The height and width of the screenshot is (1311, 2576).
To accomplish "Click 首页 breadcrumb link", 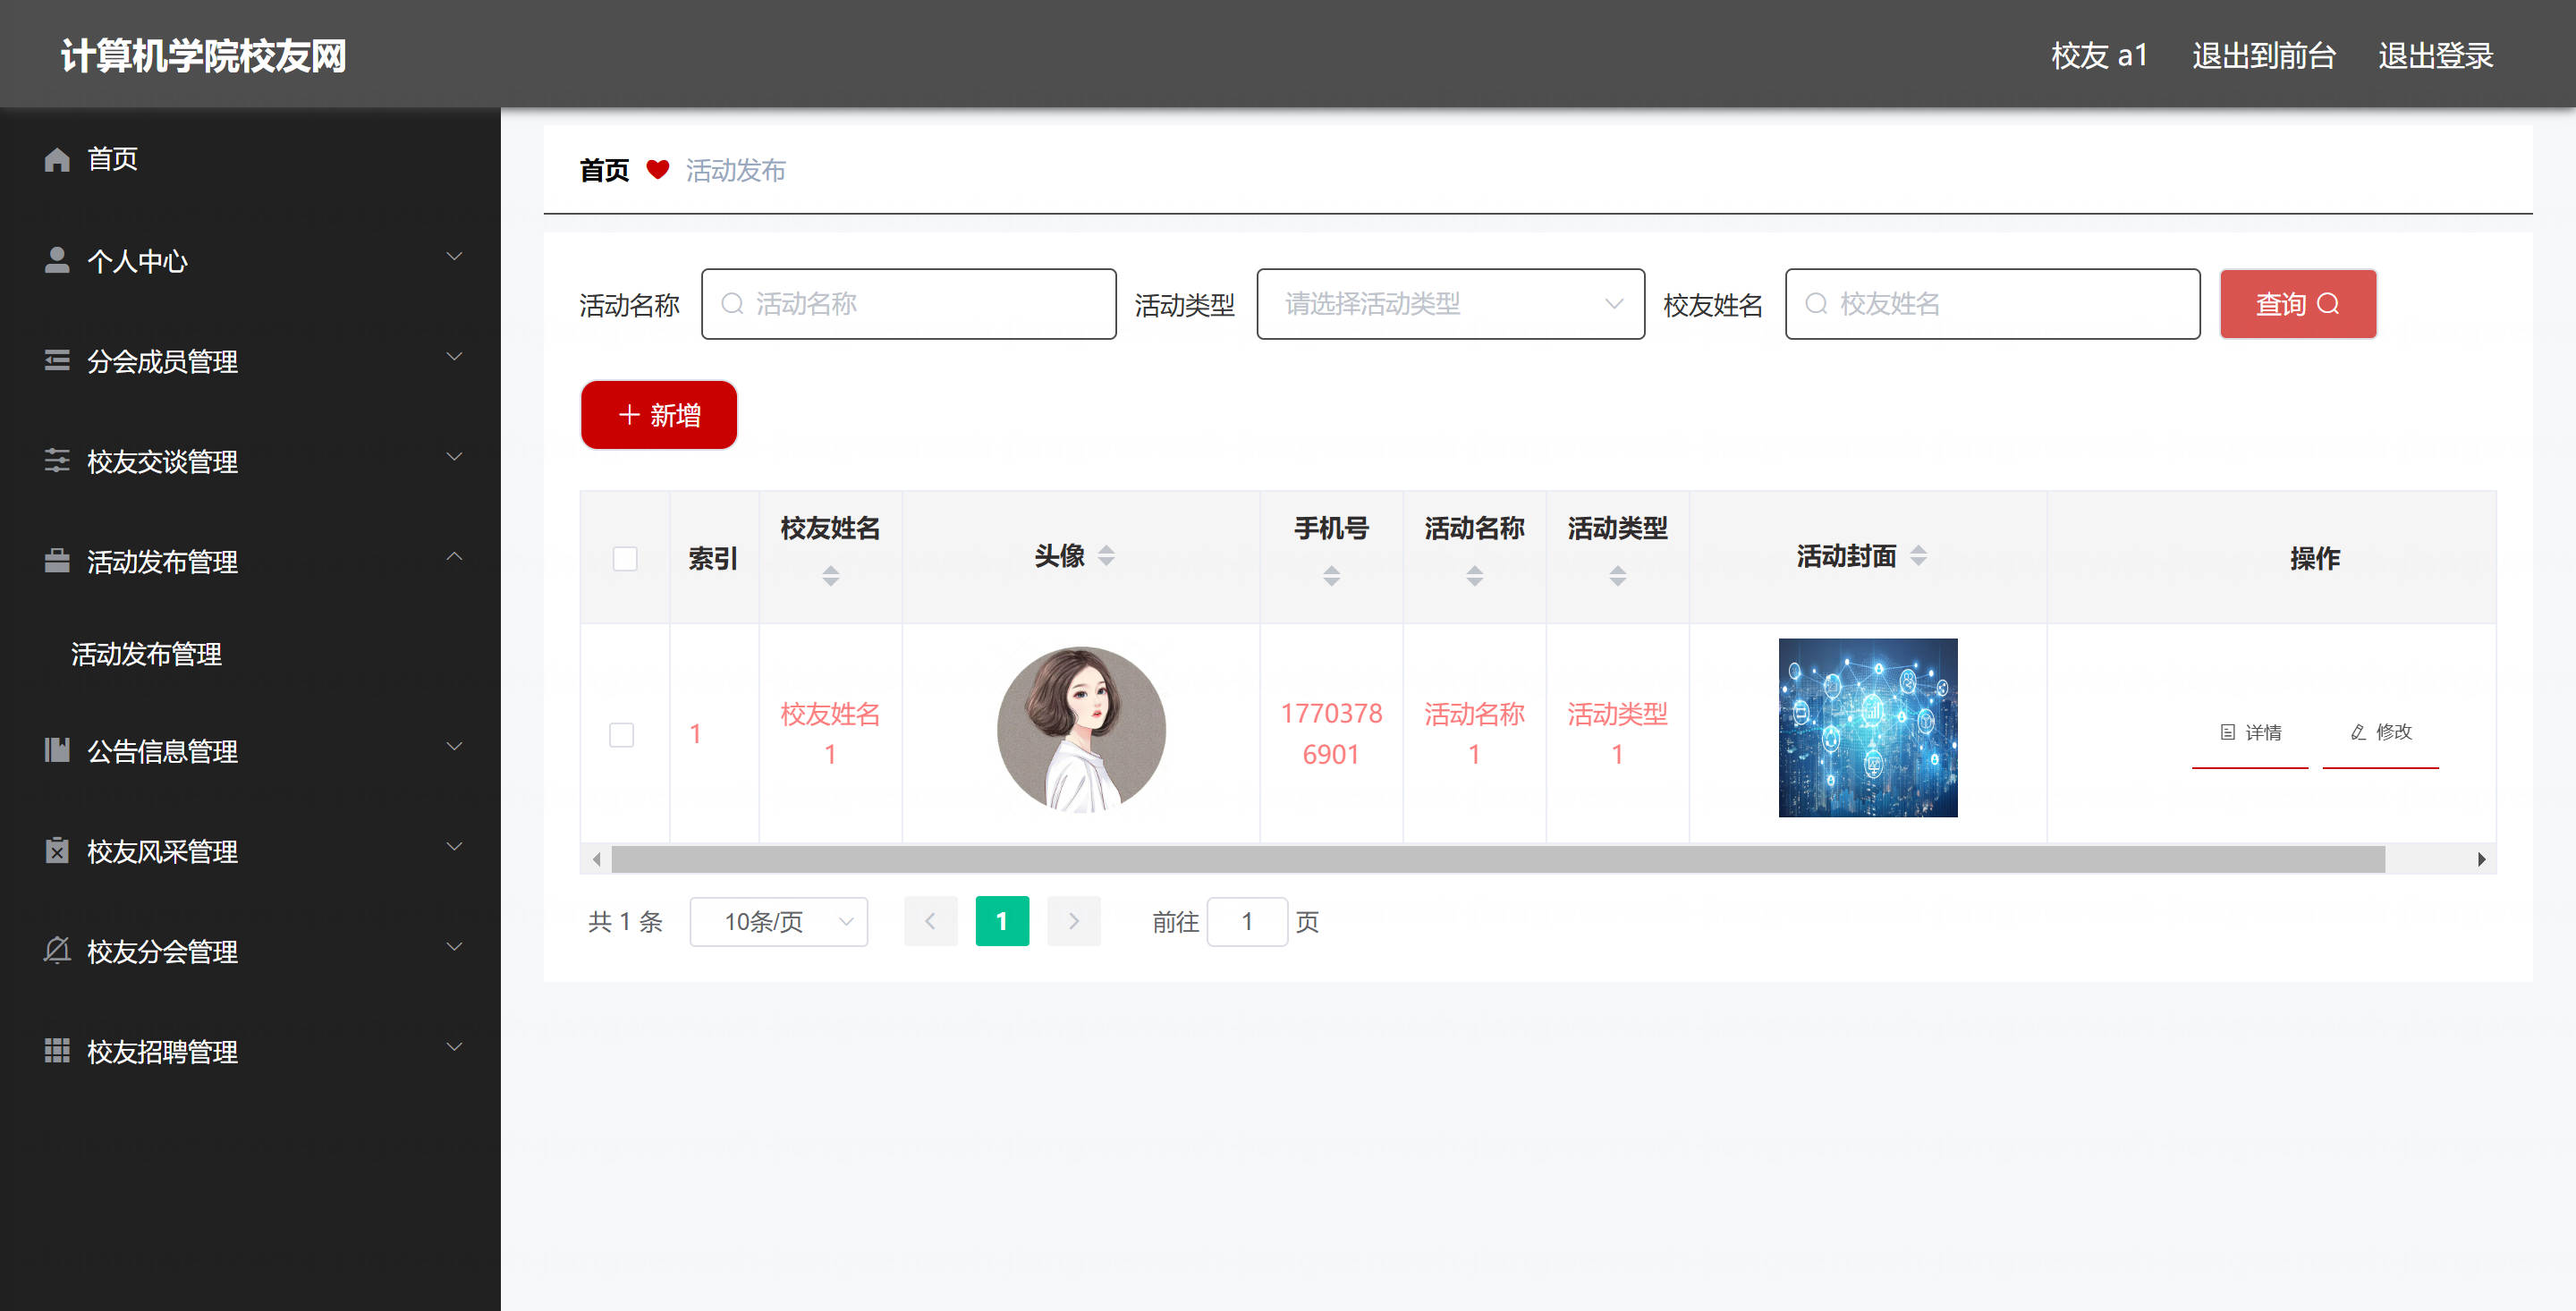I will click(x=604, y=170).
